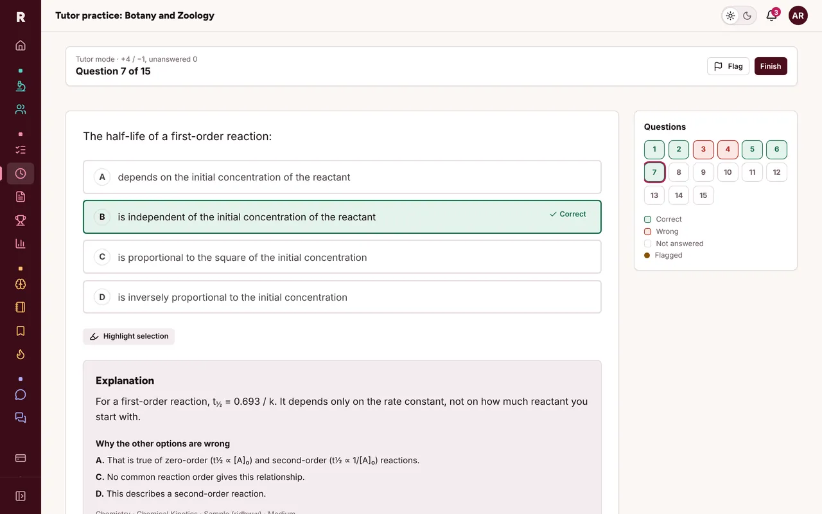Image resolution: width=822 pixels, height=514 pixels.
Task: Switch to dark theme moon toggle
Action: [x=748, y=15]
